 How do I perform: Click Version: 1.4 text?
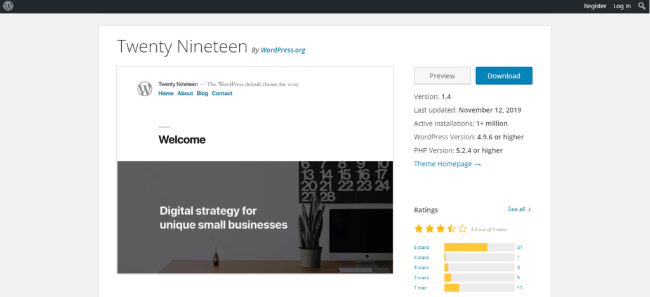pos(432,97)
